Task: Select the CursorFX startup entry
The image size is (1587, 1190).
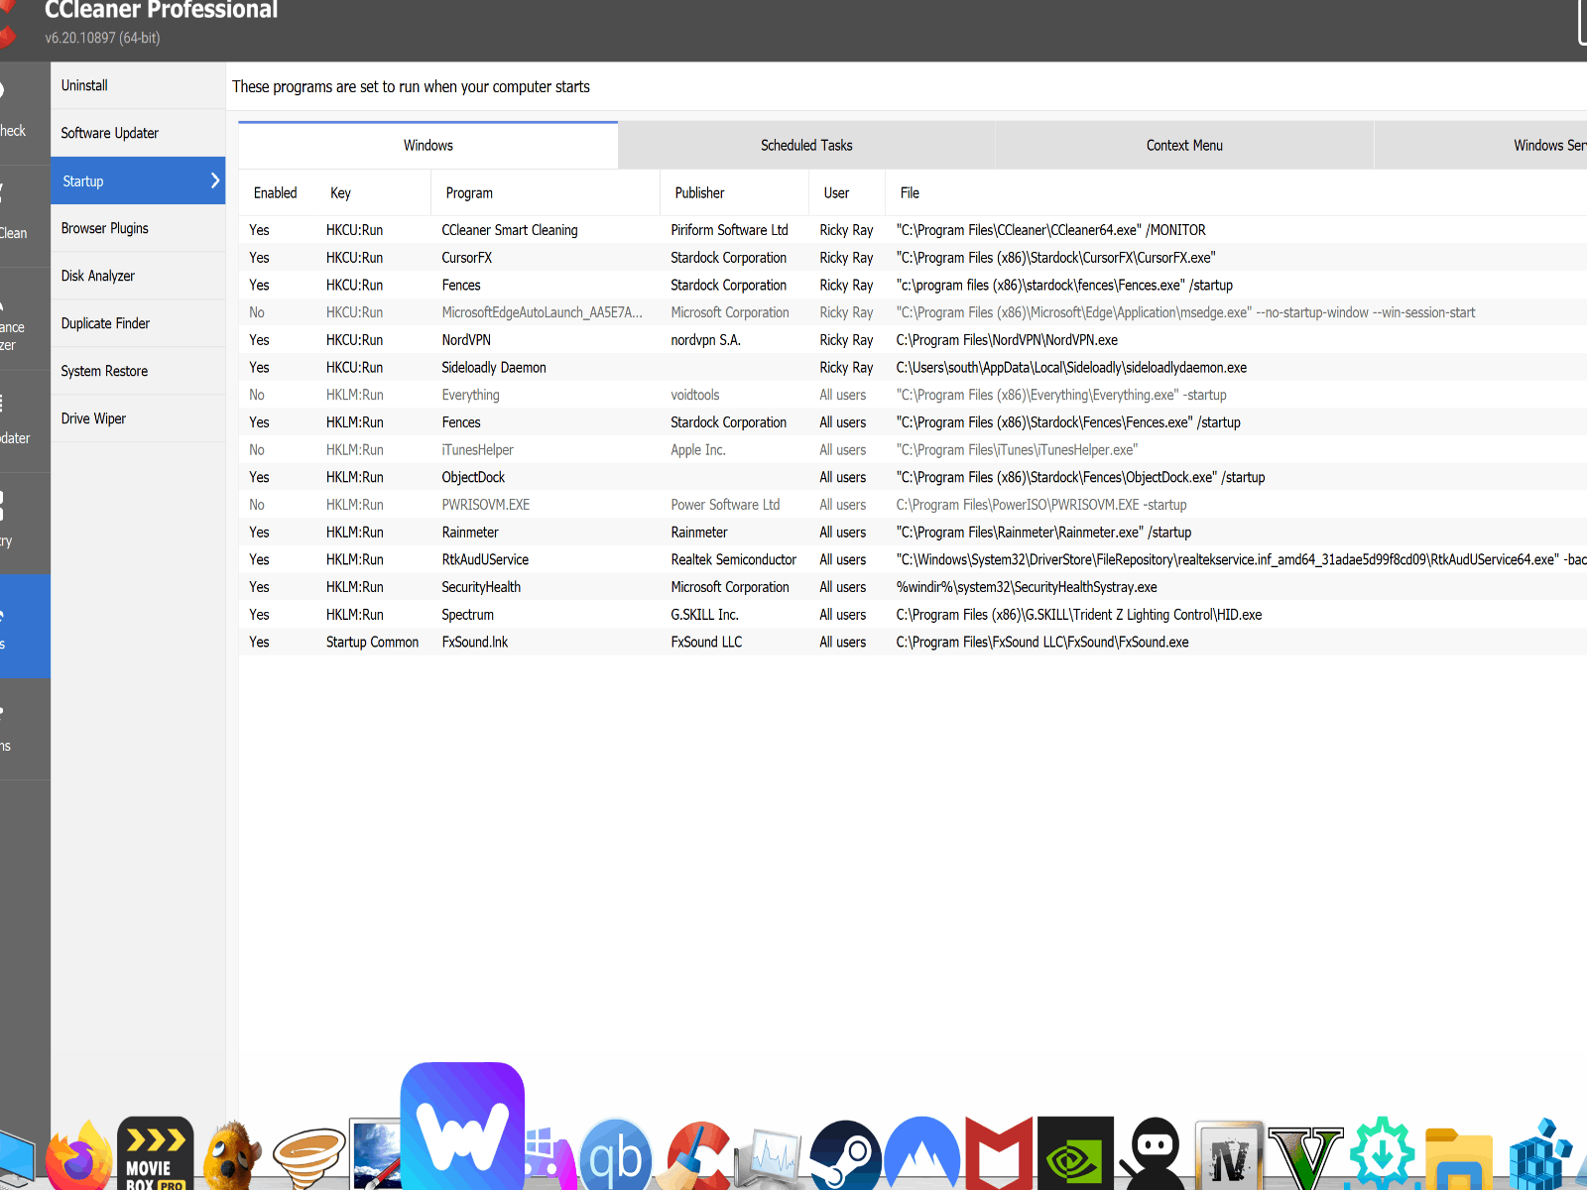Action: point(913,258)
